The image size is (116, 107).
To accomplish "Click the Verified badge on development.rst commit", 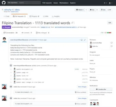I will (x=77, y=69).
